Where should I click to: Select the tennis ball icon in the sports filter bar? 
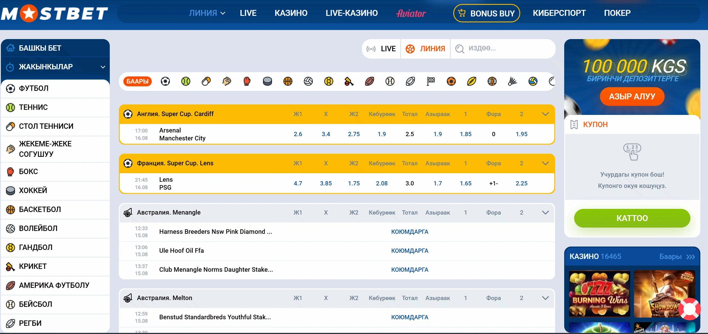[186, 82]
